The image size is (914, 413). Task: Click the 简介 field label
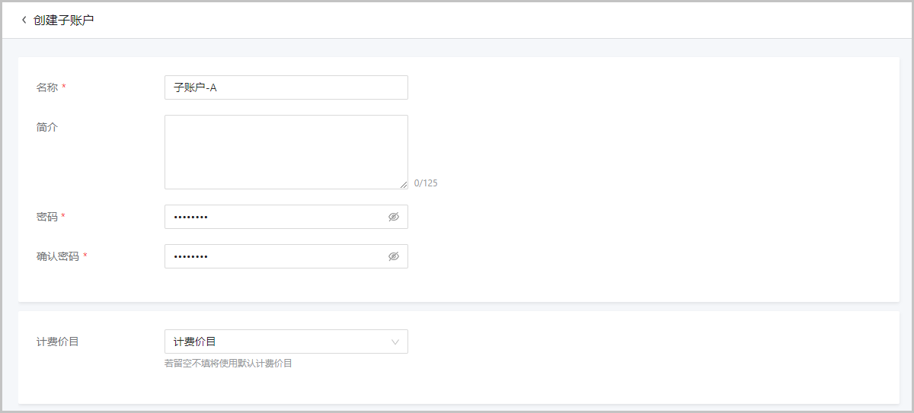(47, 127)
